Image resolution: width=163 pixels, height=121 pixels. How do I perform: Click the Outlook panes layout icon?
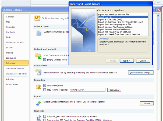point(38,33)
